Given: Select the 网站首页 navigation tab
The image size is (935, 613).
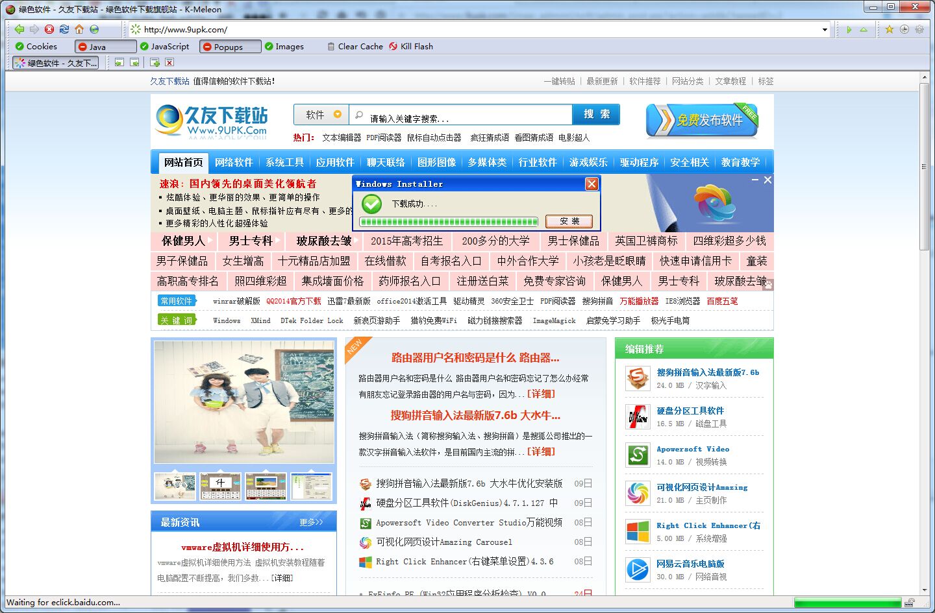Looking at the screenshot, I should [x=183, y=162].
